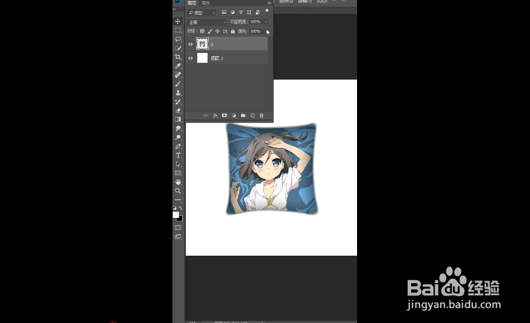Viewport: 530px width, 323px height.
Task: Toggle smart object layer filter
Action: [257, 12]
